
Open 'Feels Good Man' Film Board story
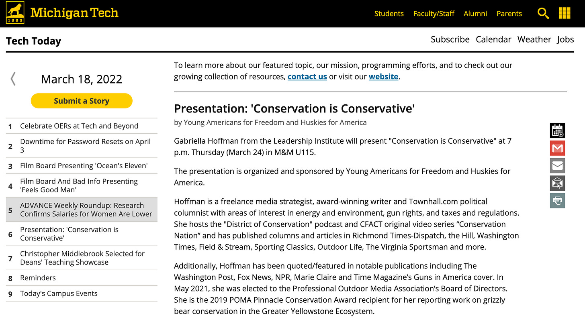click(x=82, y=185)
